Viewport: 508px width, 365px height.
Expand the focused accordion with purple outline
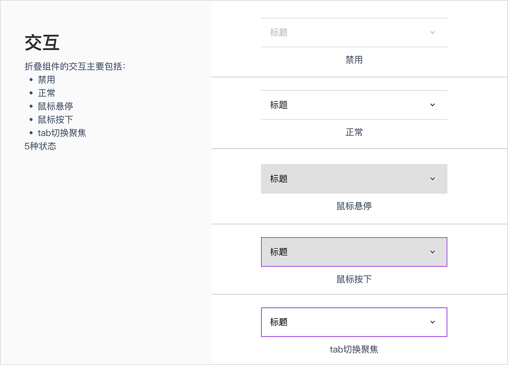point(354,322)
